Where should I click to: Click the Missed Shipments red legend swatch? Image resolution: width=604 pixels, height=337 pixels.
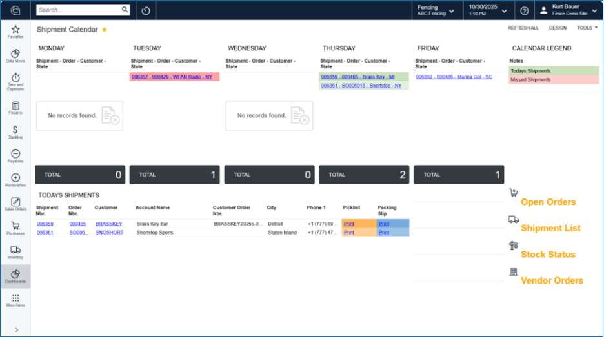tap(554, 80)
